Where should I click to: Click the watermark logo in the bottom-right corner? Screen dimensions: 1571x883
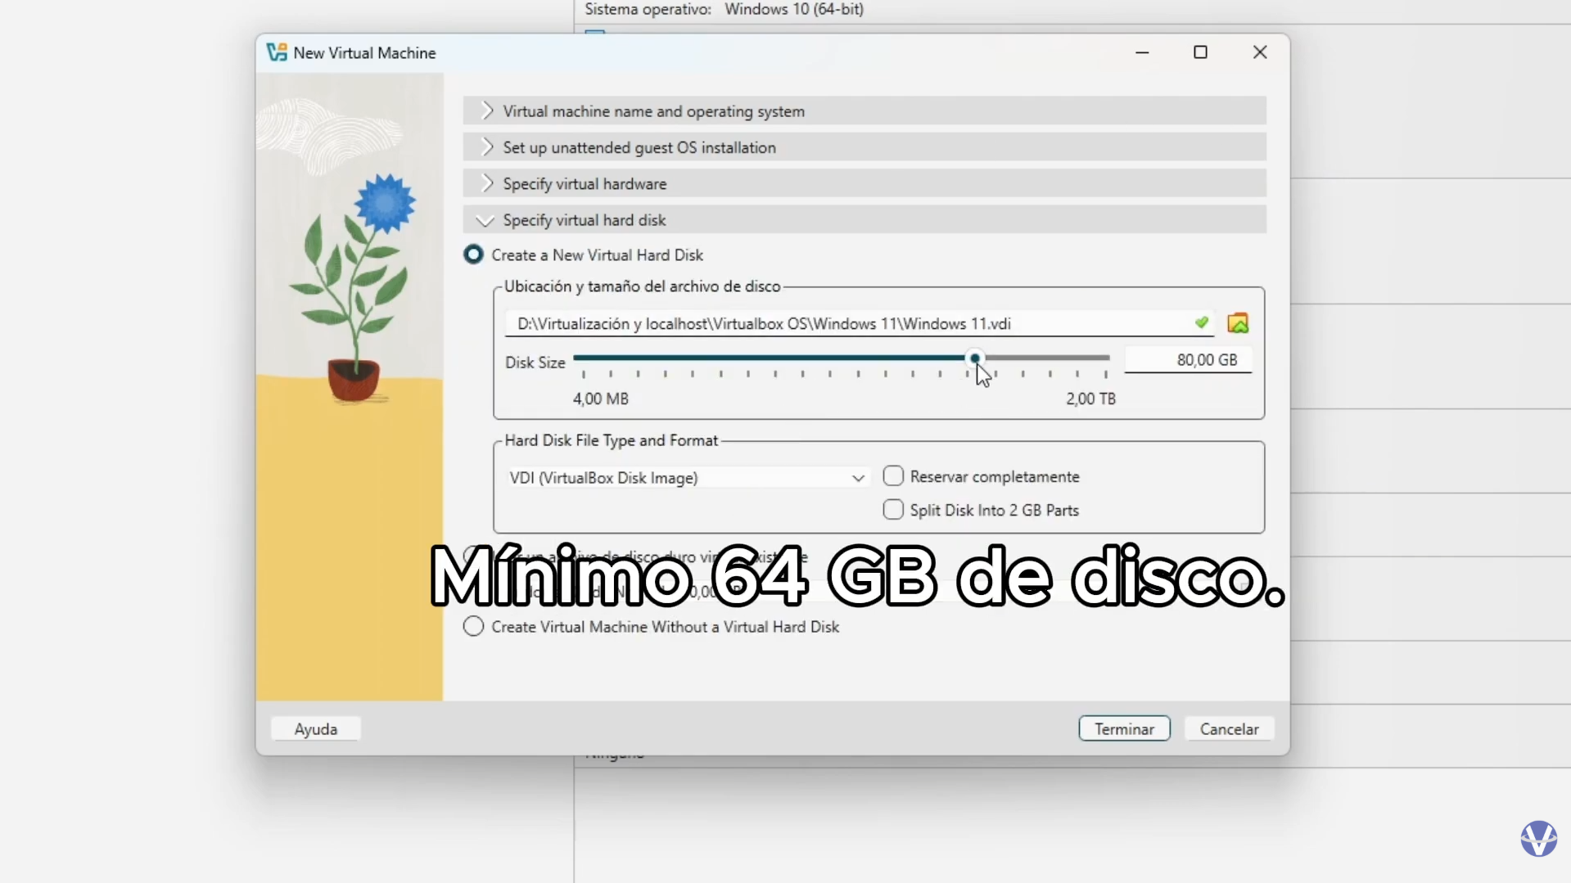coord(1538,838)
